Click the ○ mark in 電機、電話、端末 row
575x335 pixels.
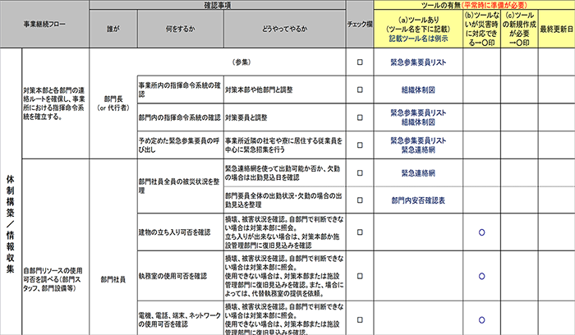point(482,319)
